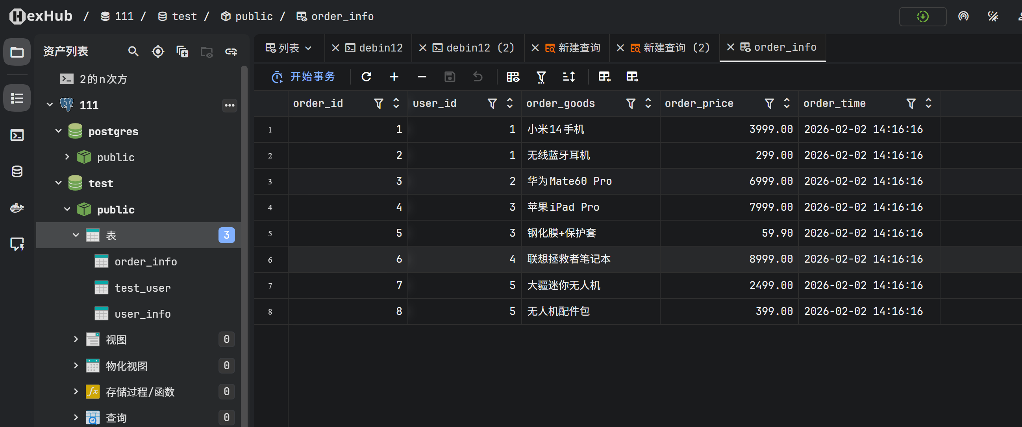Click the database icon in left sidebar
1022x427 pixels.
17,171
